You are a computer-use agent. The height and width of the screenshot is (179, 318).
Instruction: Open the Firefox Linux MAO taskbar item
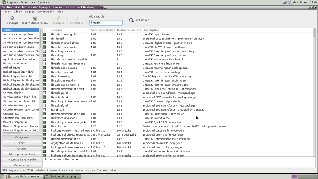[x=27, y=176]
